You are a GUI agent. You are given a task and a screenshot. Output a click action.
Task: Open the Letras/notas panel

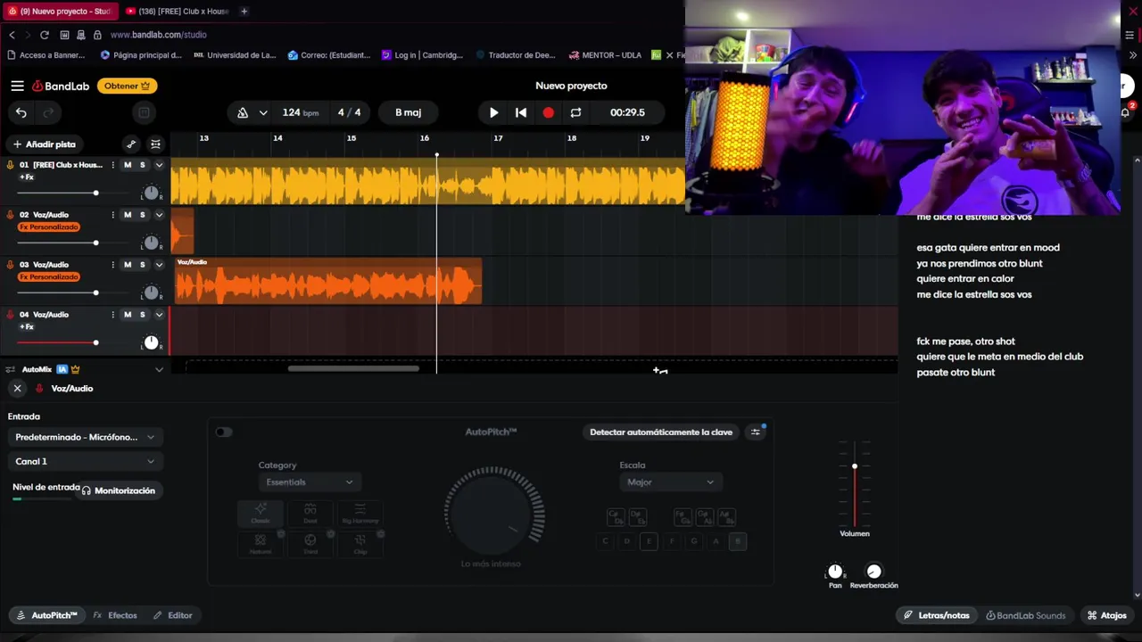936,615
